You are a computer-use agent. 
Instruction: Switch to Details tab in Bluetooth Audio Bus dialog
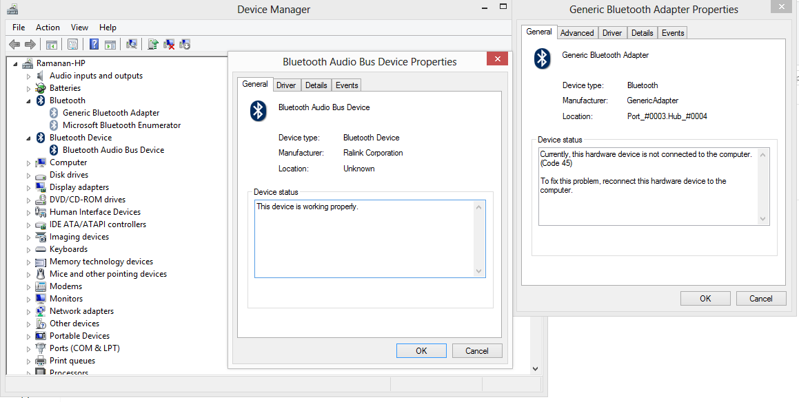pyautogui.click(x=316, y=85)
